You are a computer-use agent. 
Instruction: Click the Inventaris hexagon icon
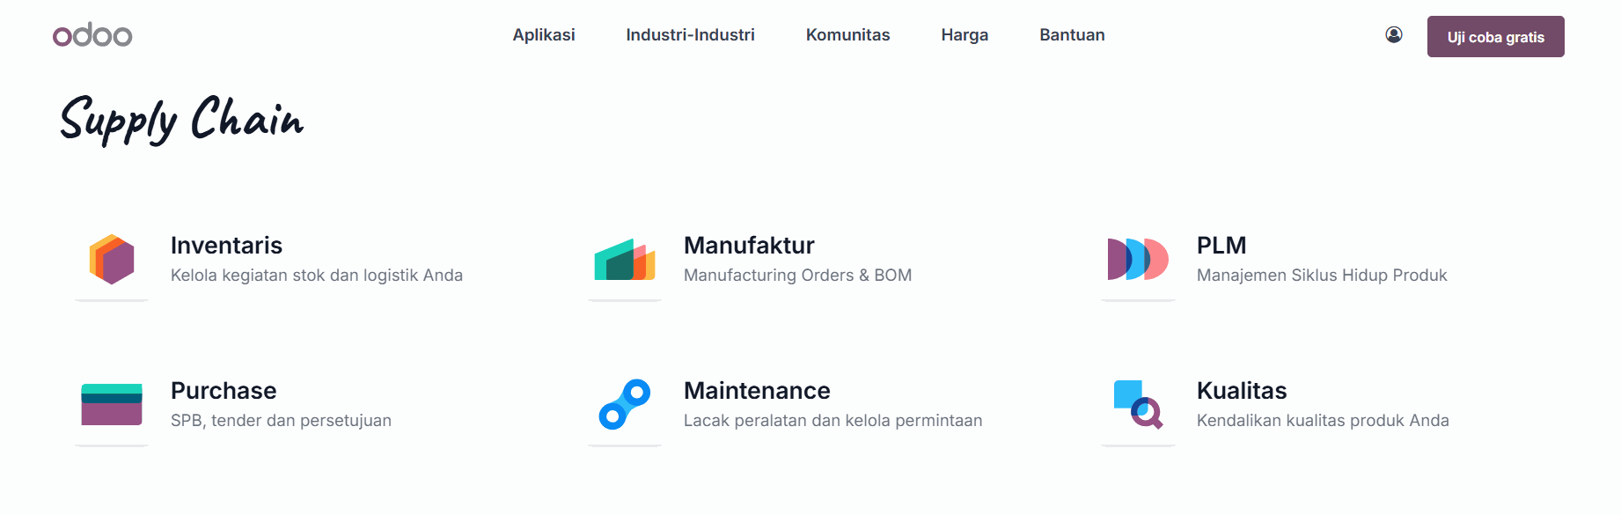pyautogui.click(x=112, y=259)
